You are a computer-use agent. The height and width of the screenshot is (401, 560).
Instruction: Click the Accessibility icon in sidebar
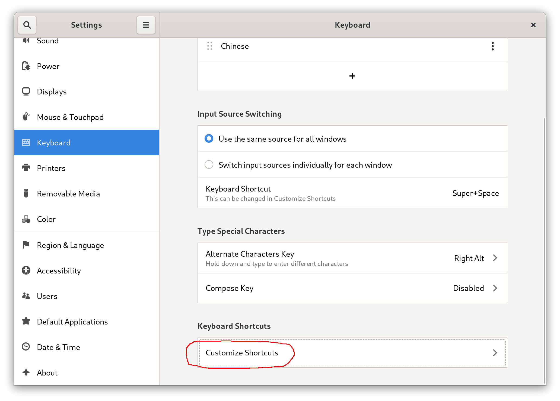tap(26, 270)
